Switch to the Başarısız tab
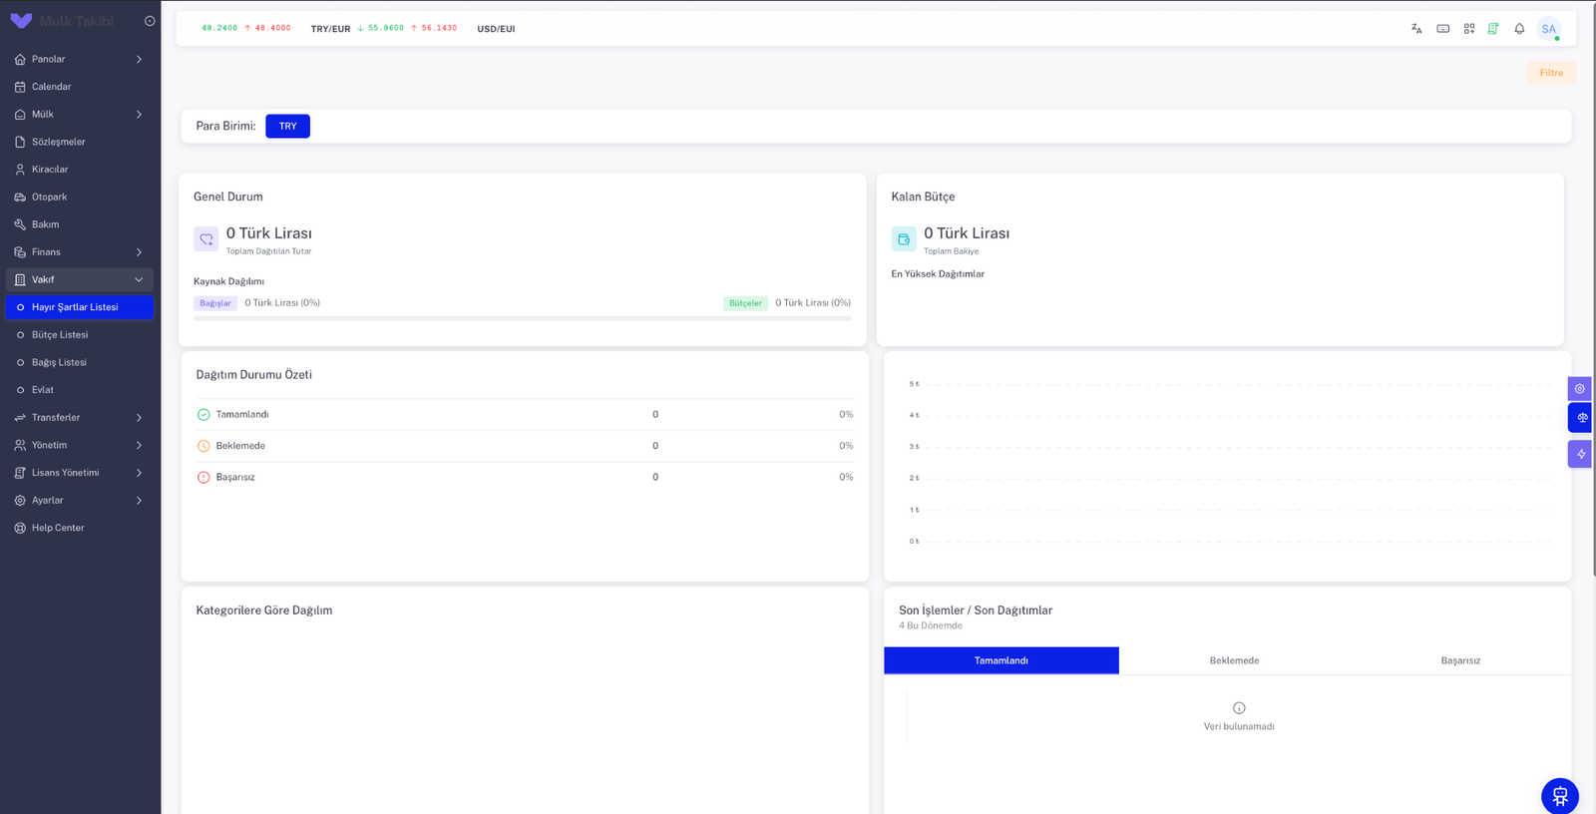The height and width of the screenshot is (814, 1596). point(1460,660)
